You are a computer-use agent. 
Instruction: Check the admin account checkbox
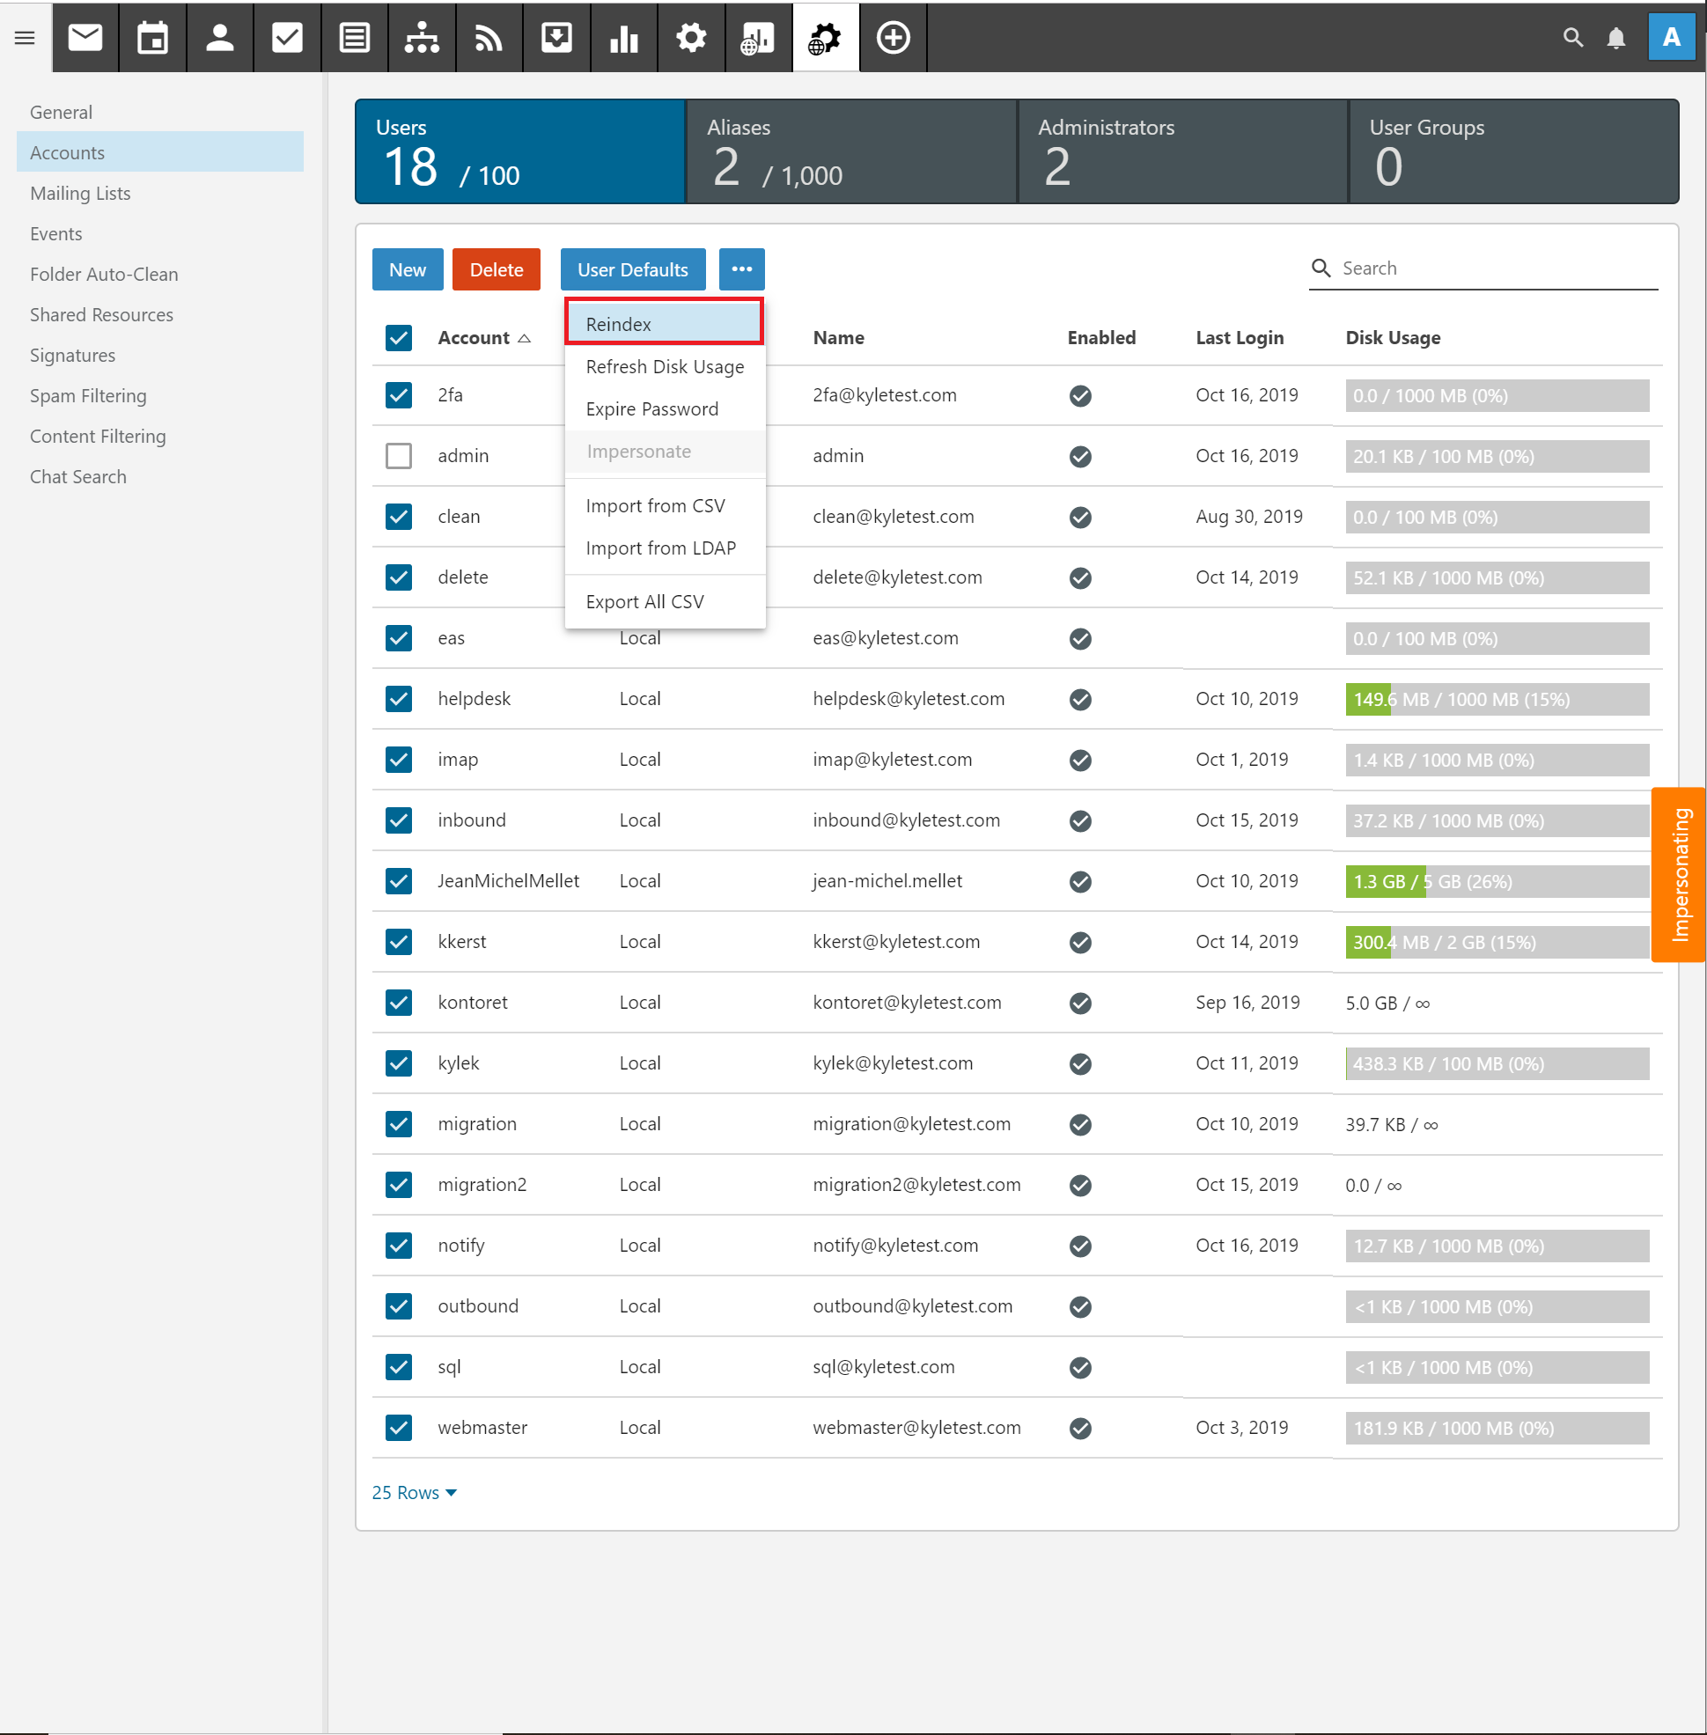398,455
